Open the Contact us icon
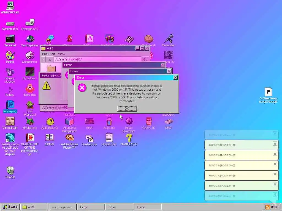 click(x=90, y=138)
